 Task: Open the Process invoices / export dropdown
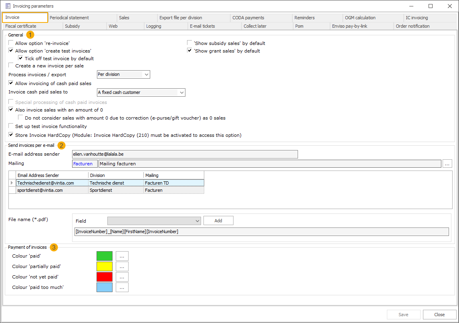click(147, 74)
